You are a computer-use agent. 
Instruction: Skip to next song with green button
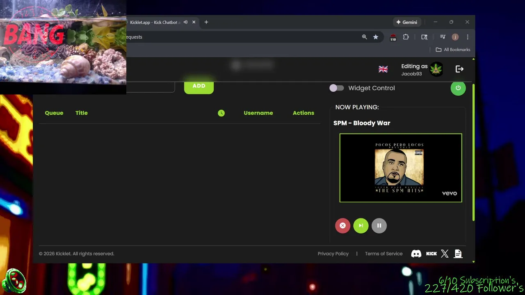pyautogui.click(x=361, y=226)
